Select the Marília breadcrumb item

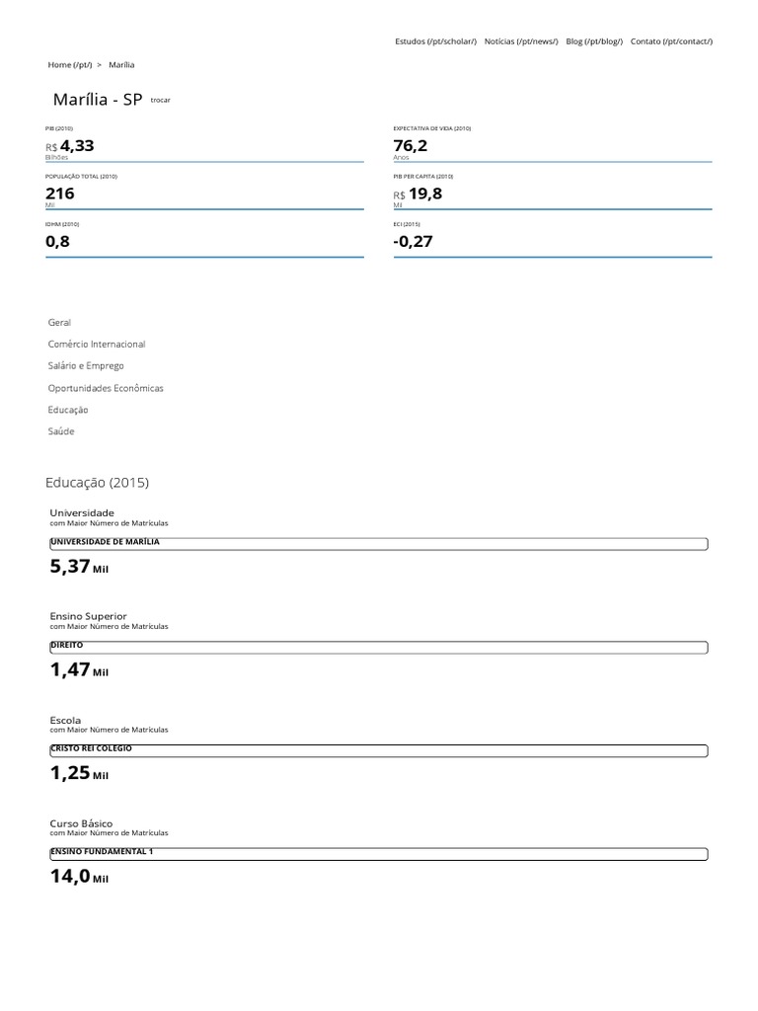coord(121,65)
